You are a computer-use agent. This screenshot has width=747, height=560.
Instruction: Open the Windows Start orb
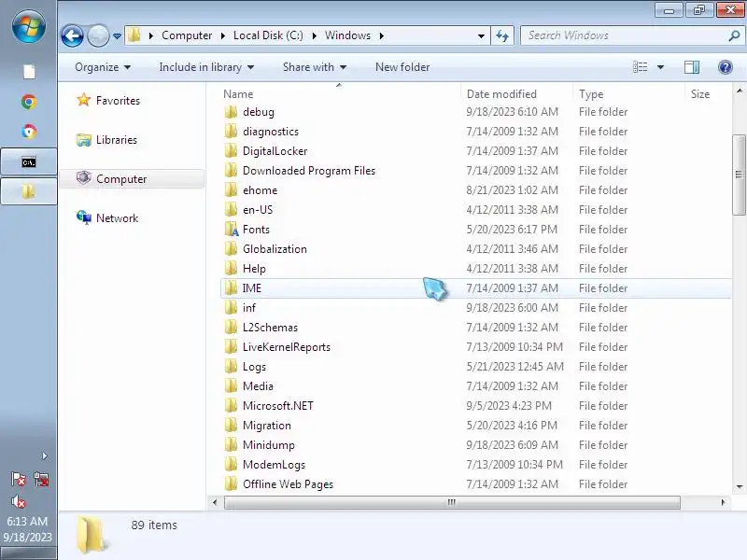tap(29, 27)
